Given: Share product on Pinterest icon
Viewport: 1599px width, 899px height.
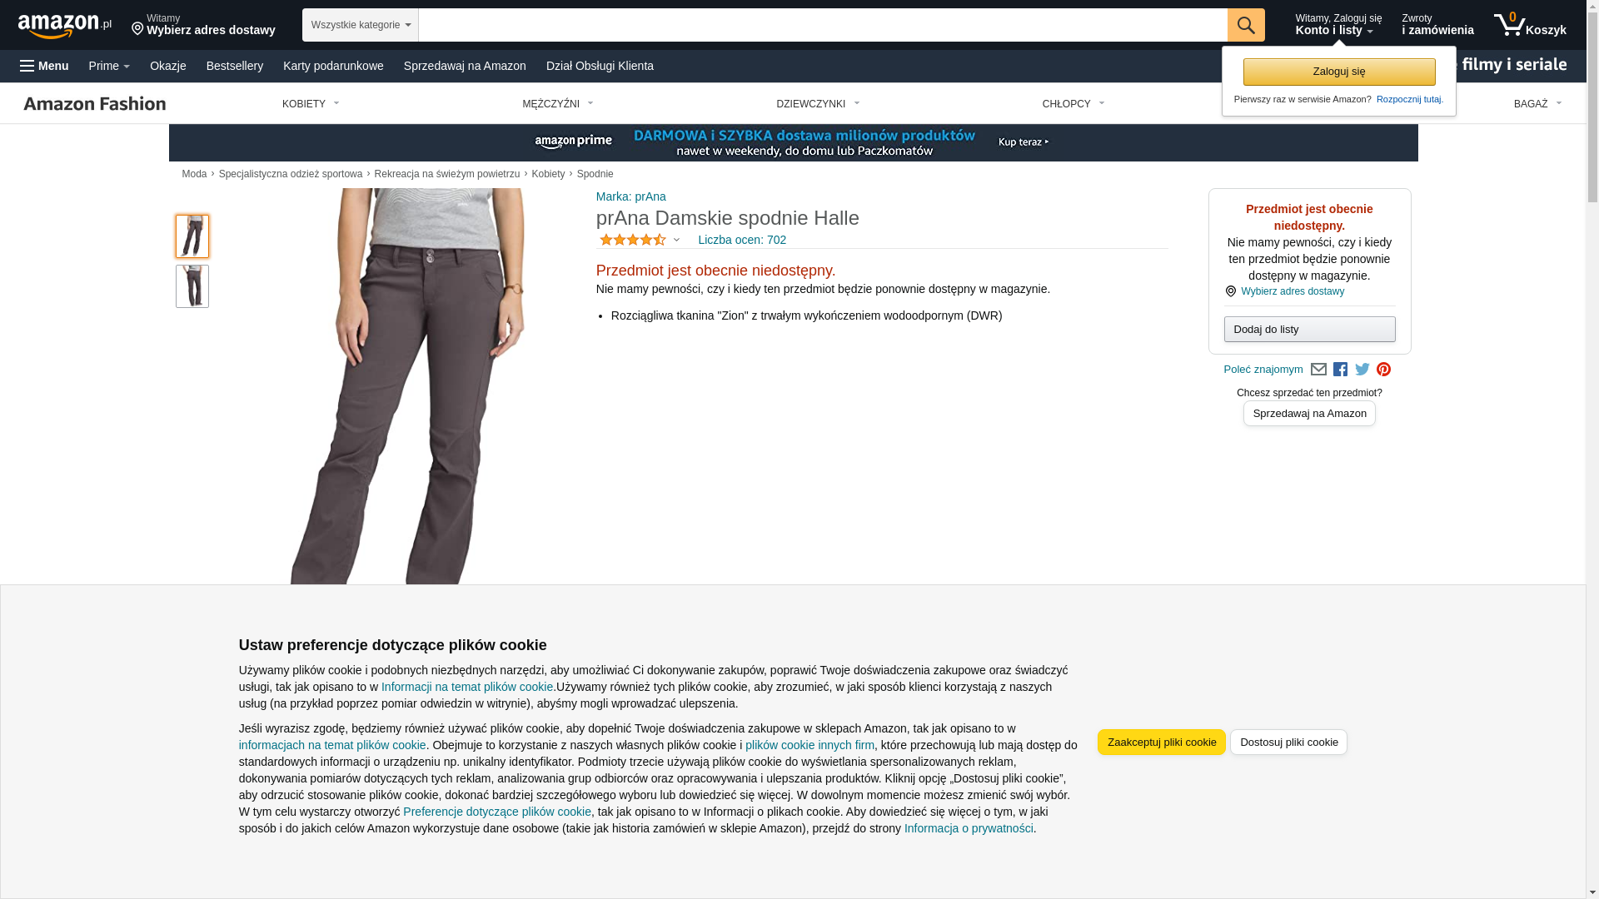Looking at the screenshot, I should click(x=1383, y=370).
